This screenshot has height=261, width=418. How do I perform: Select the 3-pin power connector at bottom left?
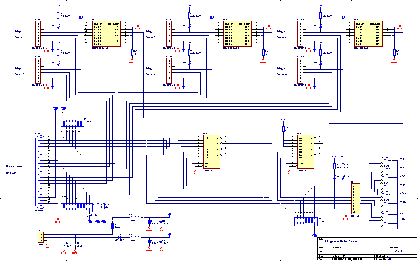[x=41, y=237]
